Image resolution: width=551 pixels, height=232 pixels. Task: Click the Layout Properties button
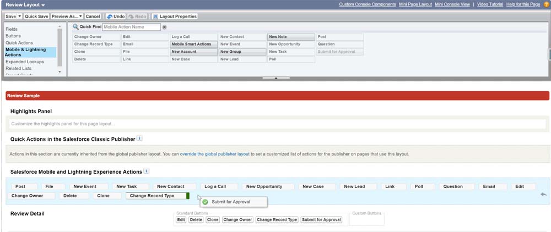tap(175, 16)
